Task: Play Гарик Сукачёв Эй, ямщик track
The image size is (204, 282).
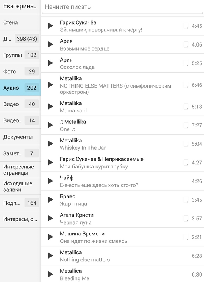Action: click(x=51, y=26)
